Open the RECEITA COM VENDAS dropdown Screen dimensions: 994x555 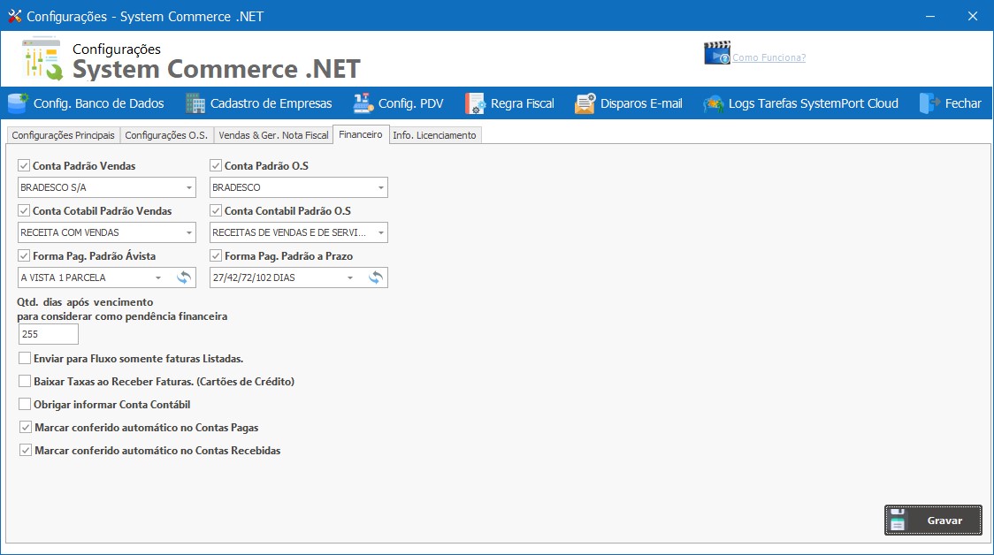pyautogui.click(x=189, y=232)
